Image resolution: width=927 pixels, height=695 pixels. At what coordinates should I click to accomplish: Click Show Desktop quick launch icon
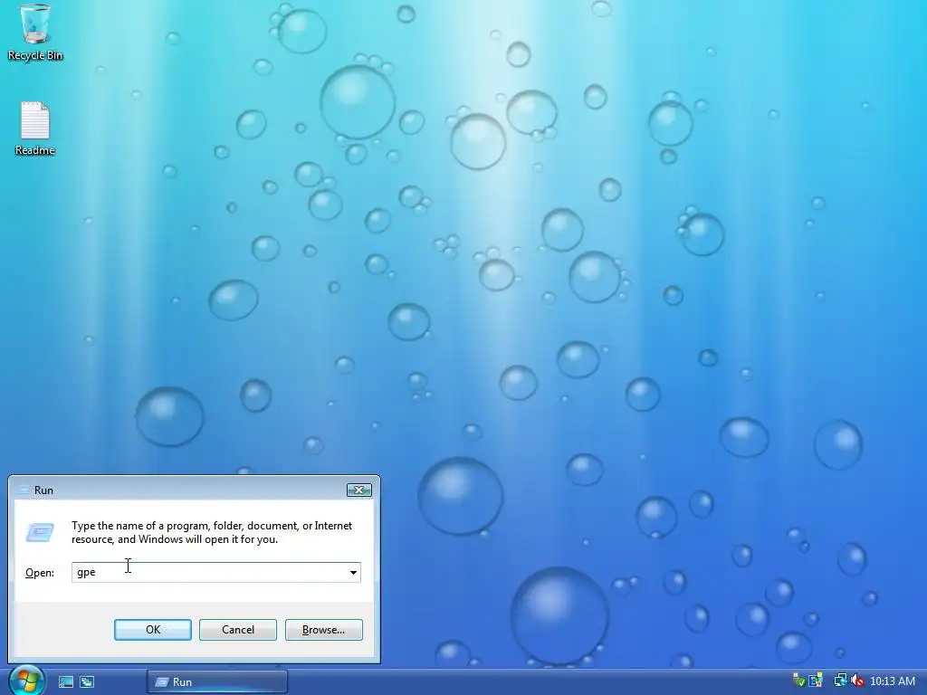click(x=65, y=682)
